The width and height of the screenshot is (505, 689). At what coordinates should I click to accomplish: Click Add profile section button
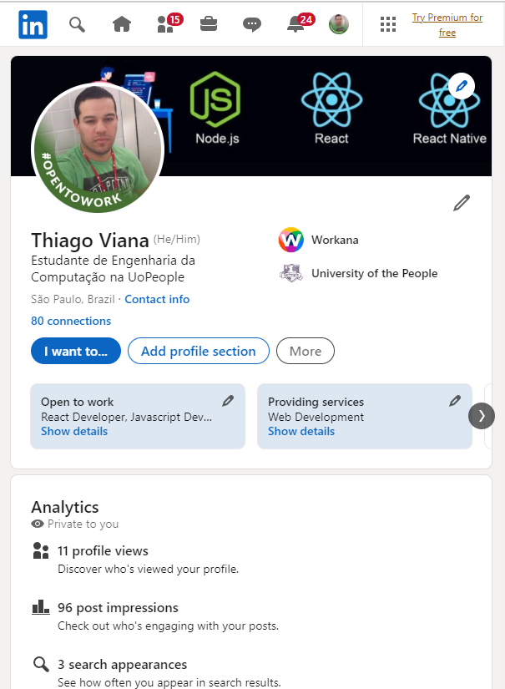199,352
